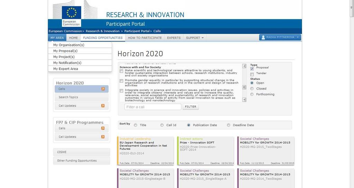This screenshot has width=354, height=188.
Task: Tick the 'Integrate society in science' checkbox
Action: (x=121, y=91)
